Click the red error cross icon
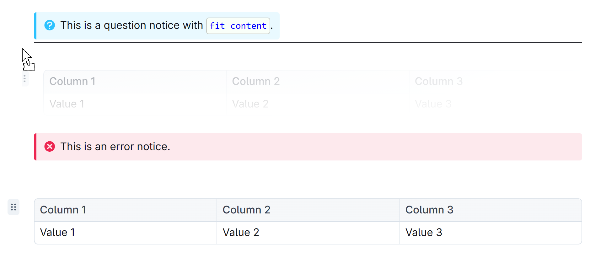The image size is (590, 257). (50, 147)
